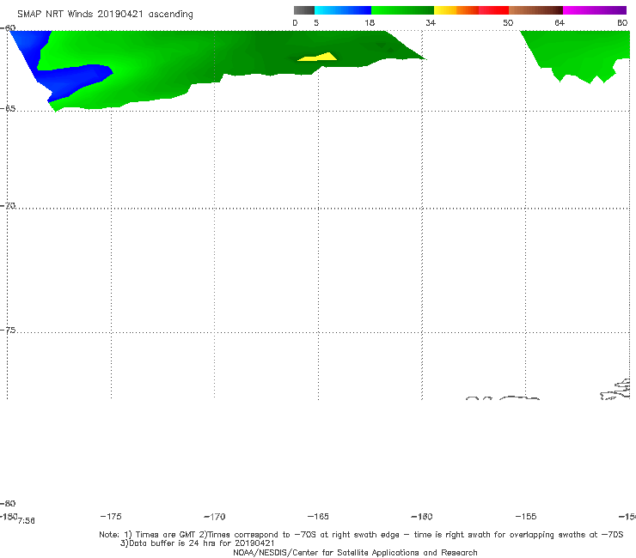Click the title 'SMAP NRT Winds 20190421 ascending'
Screen dimensions: 636x558
pyautogui.click(x=105, y=15)
